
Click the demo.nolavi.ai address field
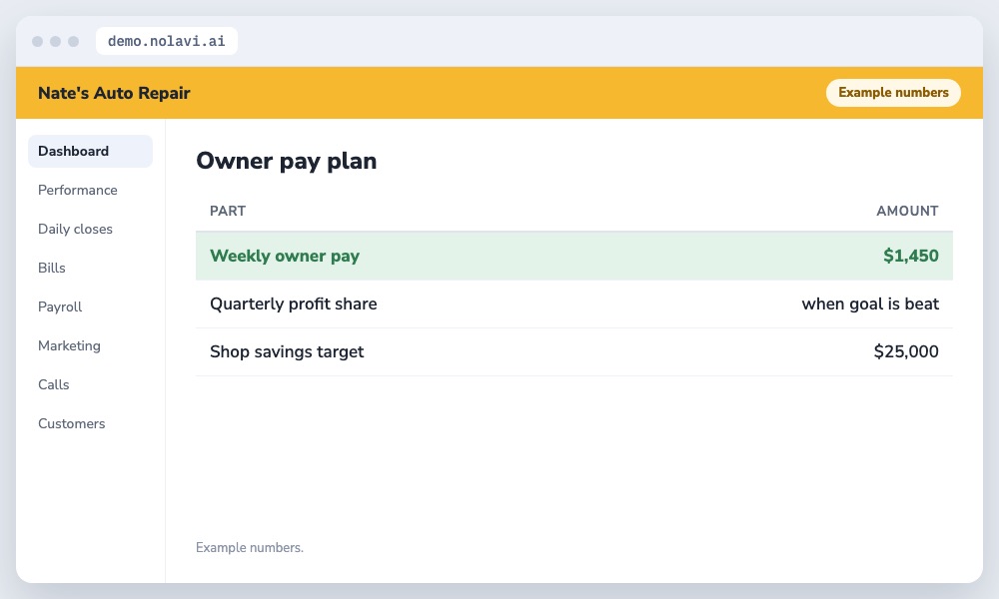click(166, 41)
